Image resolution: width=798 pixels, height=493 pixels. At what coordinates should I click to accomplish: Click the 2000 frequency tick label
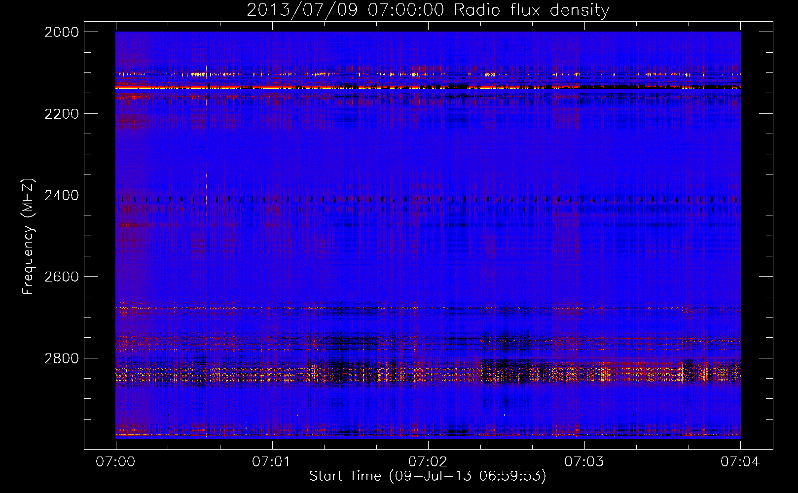pos(62,32)
